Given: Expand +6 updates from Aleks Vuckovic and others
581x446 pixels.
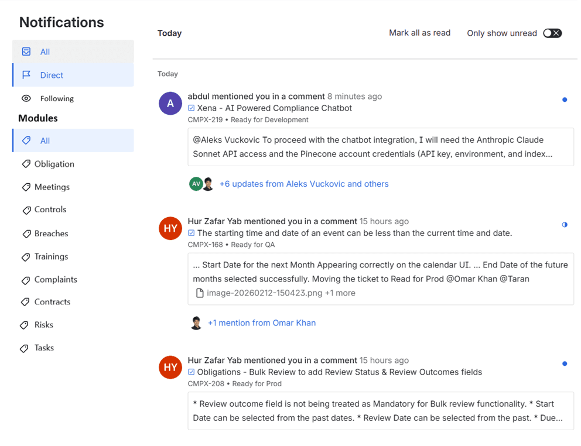Looking at the screenshot, I should pyautogui.click(x=304, y=184).
